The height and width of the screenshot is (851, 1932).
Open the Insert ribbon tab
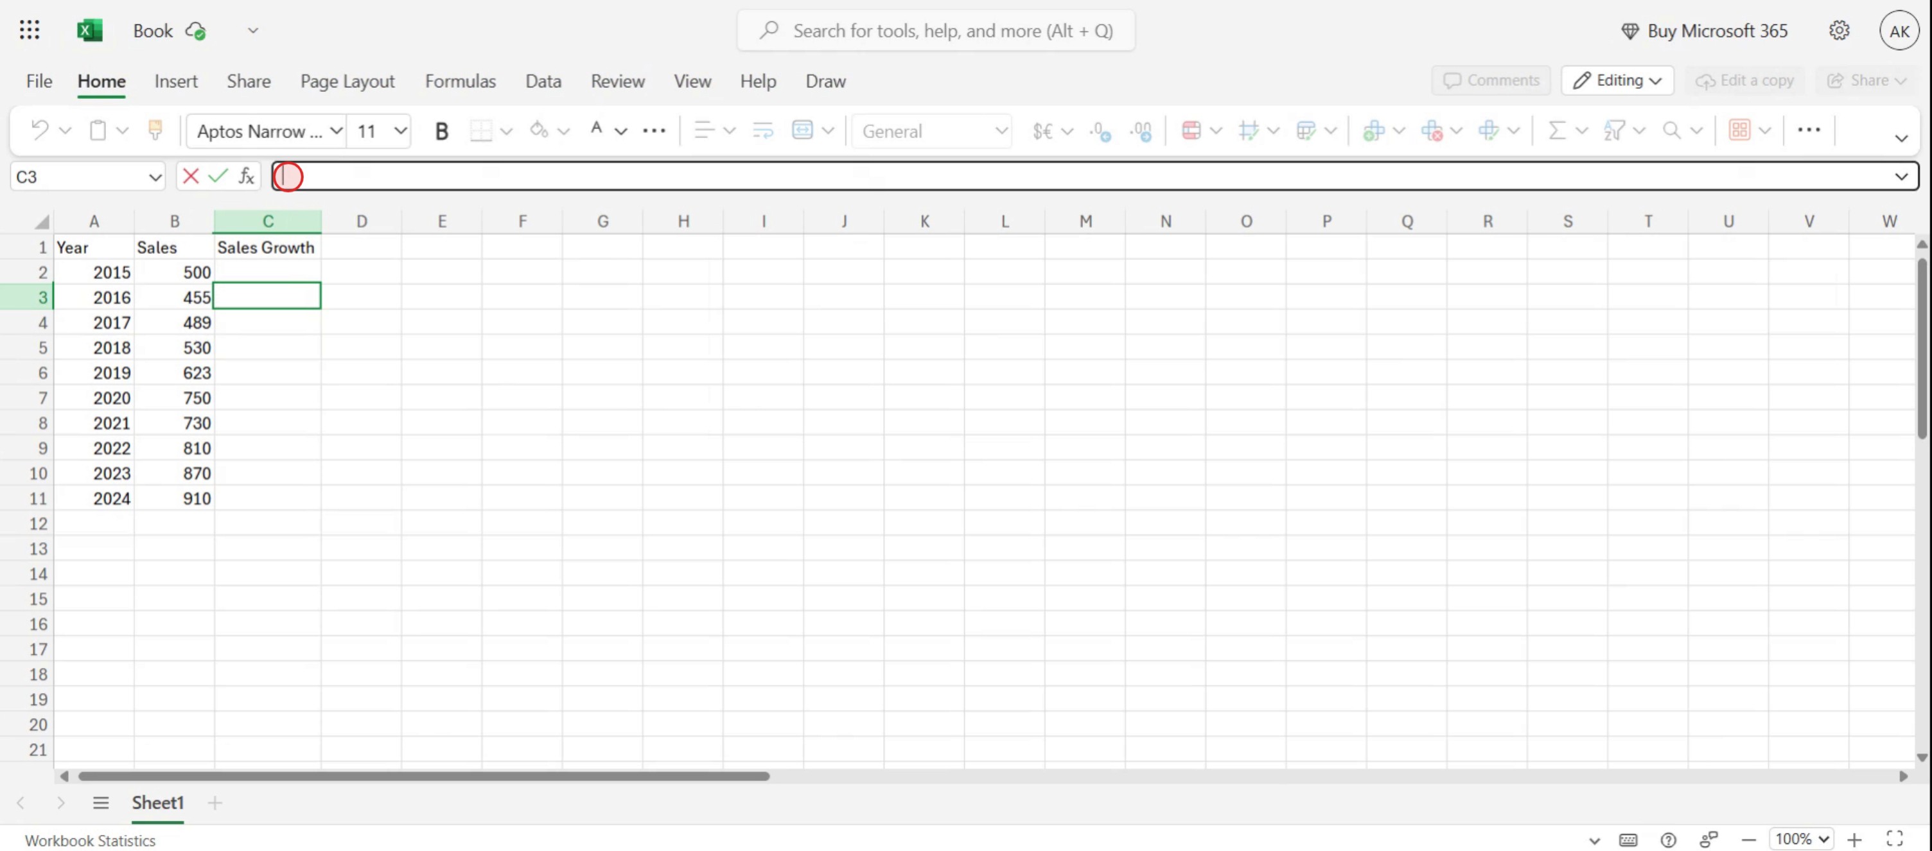pyautogui.click(x=175, y=81)
